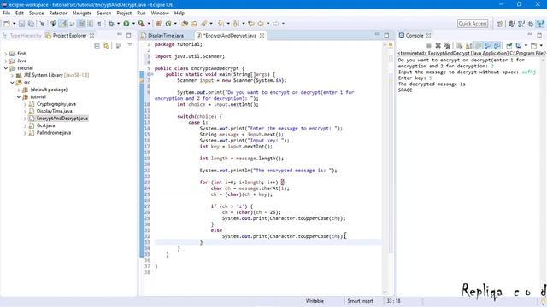
Task: Open the Navigate menu
Action: [82, 14]
